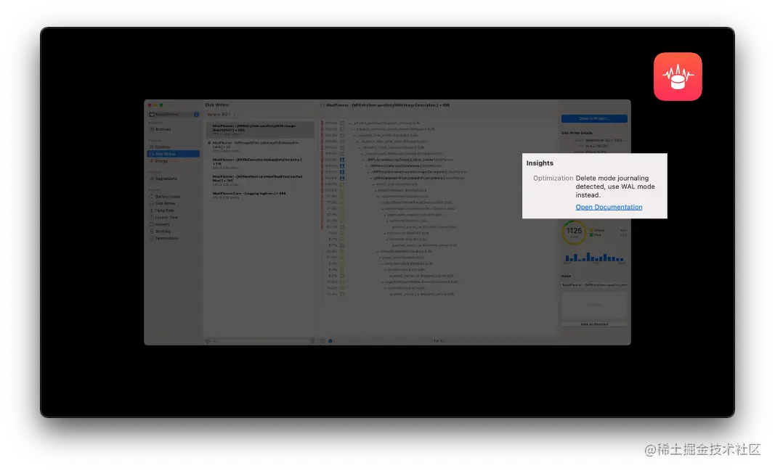Select MPEntryItem saveEntryWithImage issue in list
Screen dimensions: 775x471
click(x=260, y=130)
